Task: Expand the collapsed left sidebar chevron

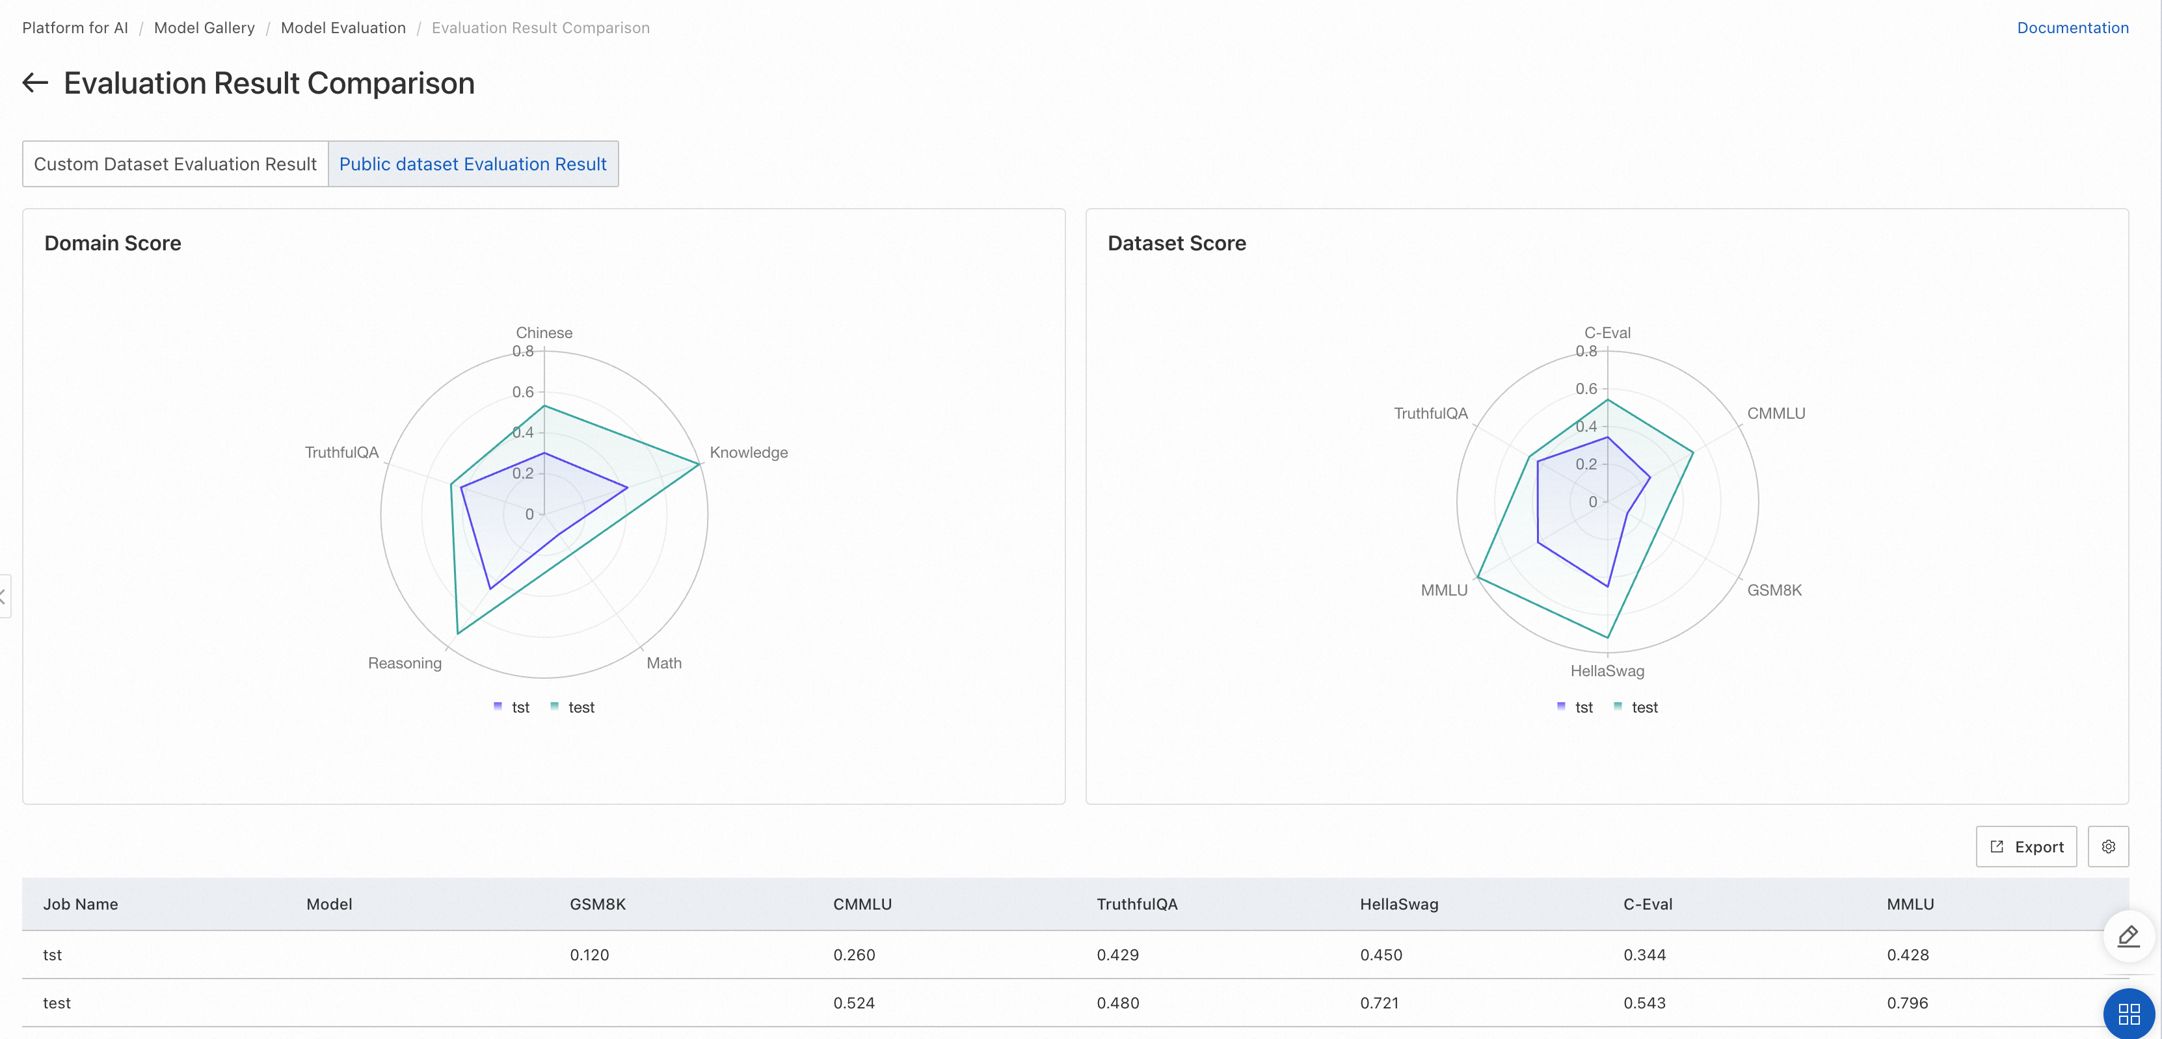Action: 4,596
